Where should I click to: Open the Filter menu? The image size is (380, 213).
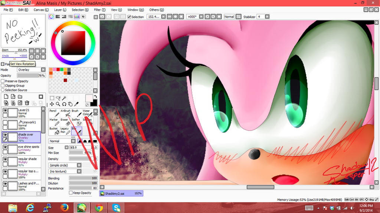pos(99,10)
